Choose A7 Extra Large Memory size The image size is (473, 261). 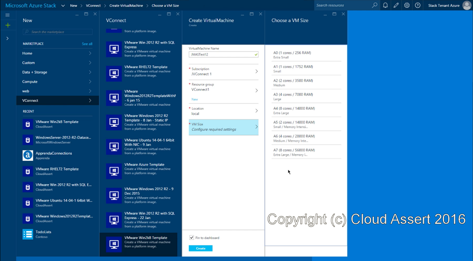[306, 152]
